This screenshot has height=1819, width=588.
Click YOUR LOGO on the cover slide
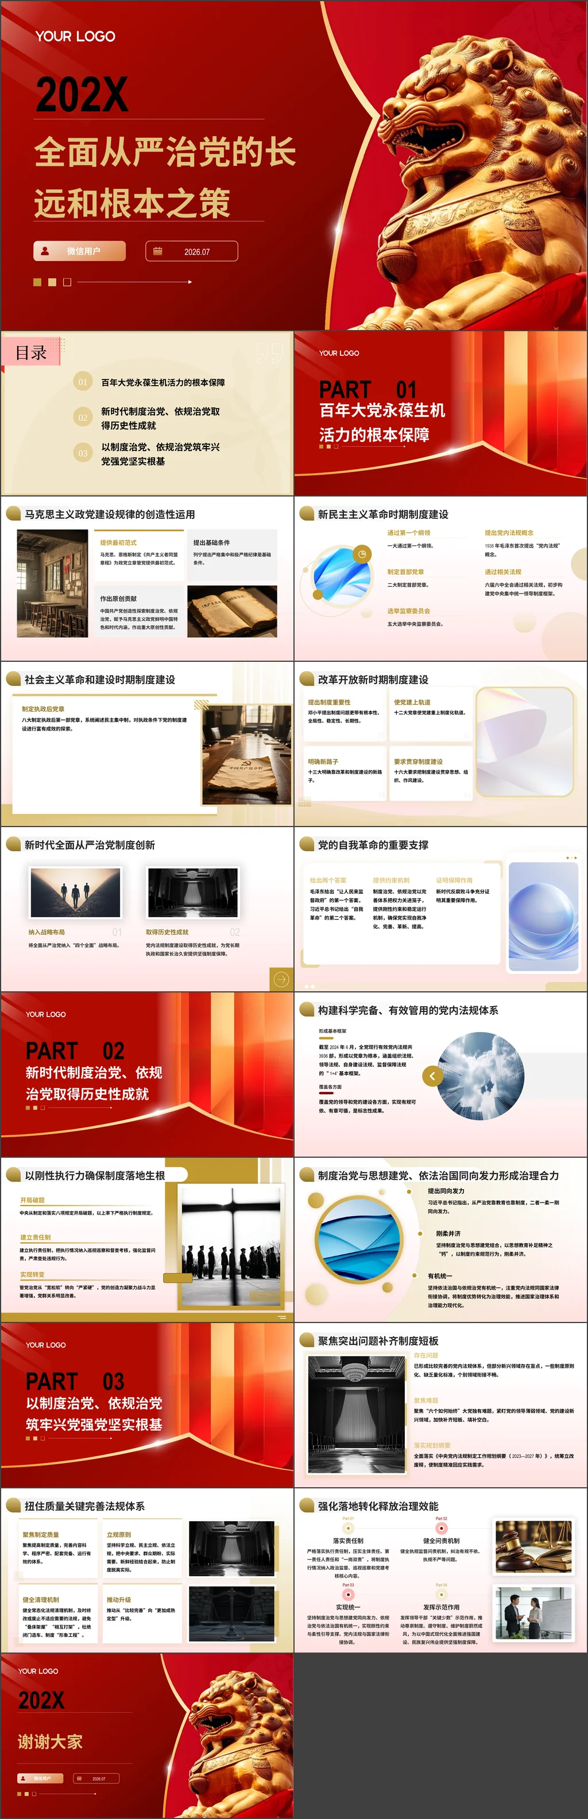click(75, 37)
